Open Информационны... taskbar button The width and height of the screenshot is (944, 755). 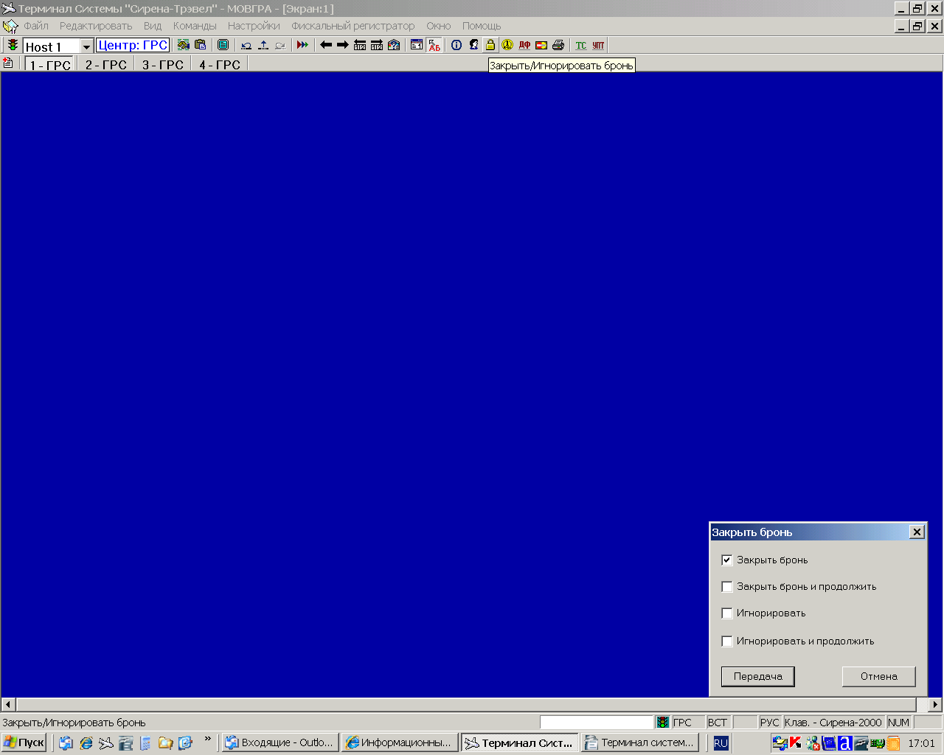pyautogui.click(x=400, y=742)
